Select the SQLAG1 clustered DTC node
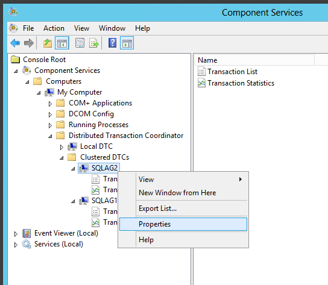Viewport: 328px width, 285px height. pos(104,201)
